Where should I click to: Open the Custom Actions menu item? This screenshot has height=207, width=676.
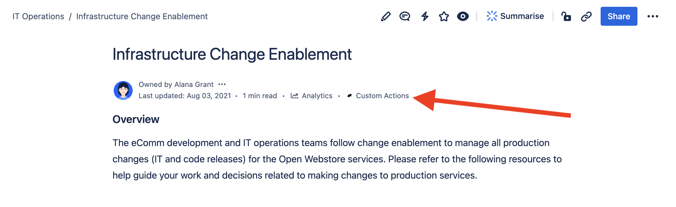coord(382,96)
